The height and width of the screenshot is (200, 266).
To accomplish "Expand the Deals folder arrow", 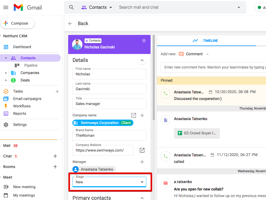I will coord(6,80).
